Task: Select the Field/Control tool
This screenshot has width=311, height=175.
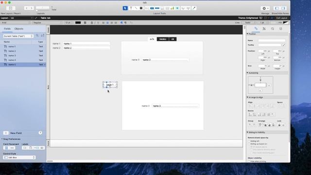Action: click(147, 8)
